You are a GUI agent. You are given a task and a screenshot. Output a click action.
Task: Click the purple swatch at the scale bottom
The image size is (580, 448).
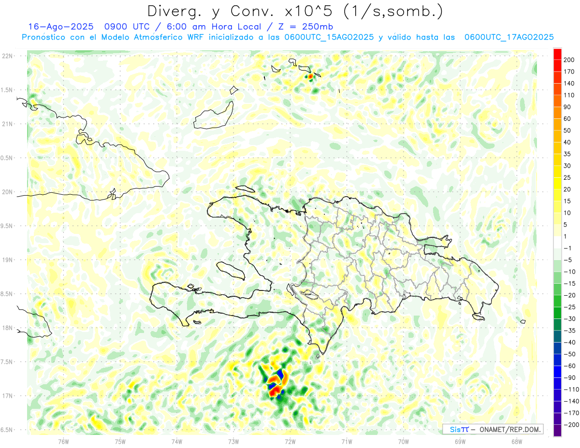[x=557, y=431]
